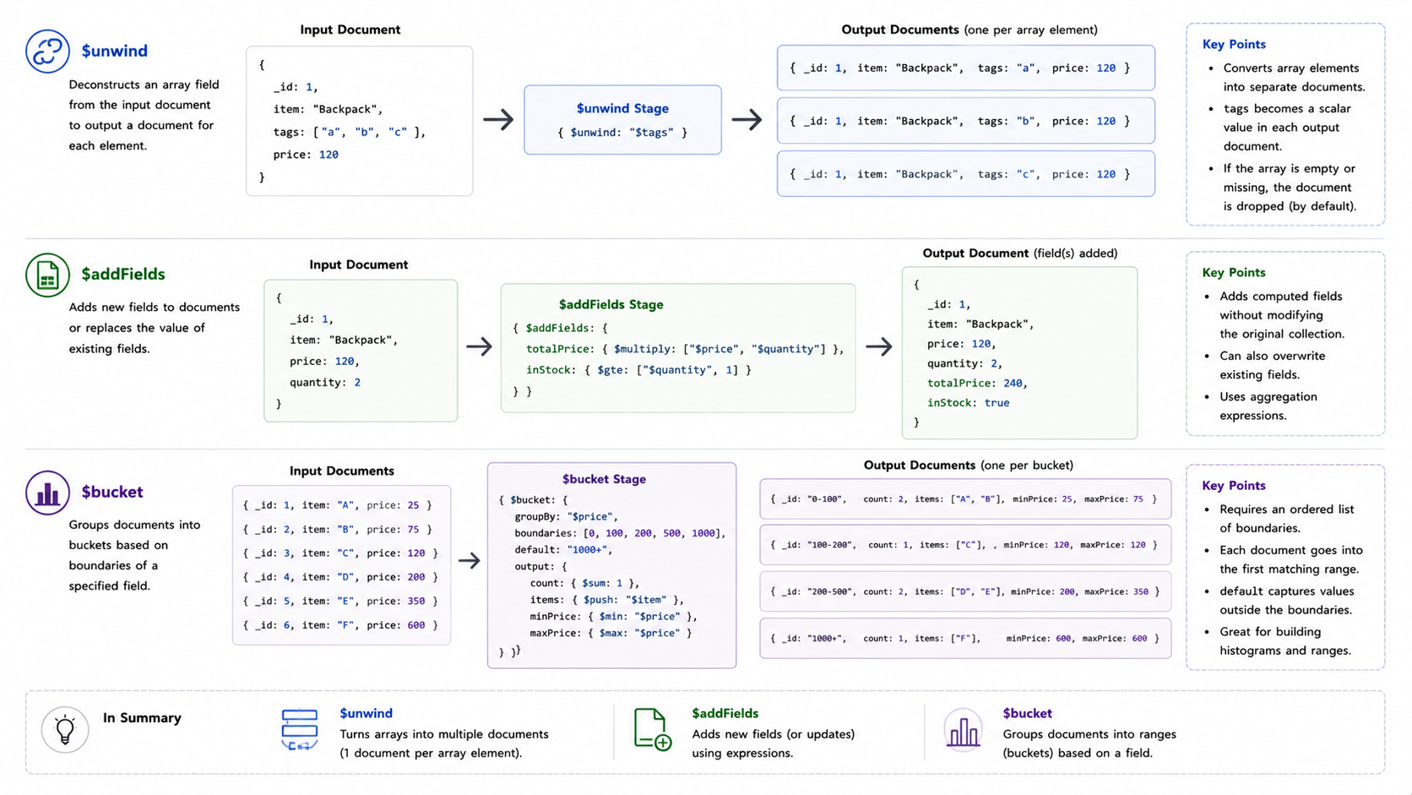Image resolution: width=1412 pixels, height=795 pixels.
Task: Select input row item "C", price 120
Action: 340,553
